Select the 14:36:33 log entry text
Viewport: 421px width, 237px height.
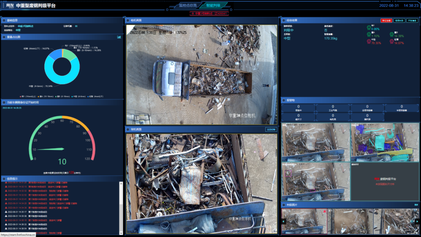pyautogui.click(x=27, y=225)
